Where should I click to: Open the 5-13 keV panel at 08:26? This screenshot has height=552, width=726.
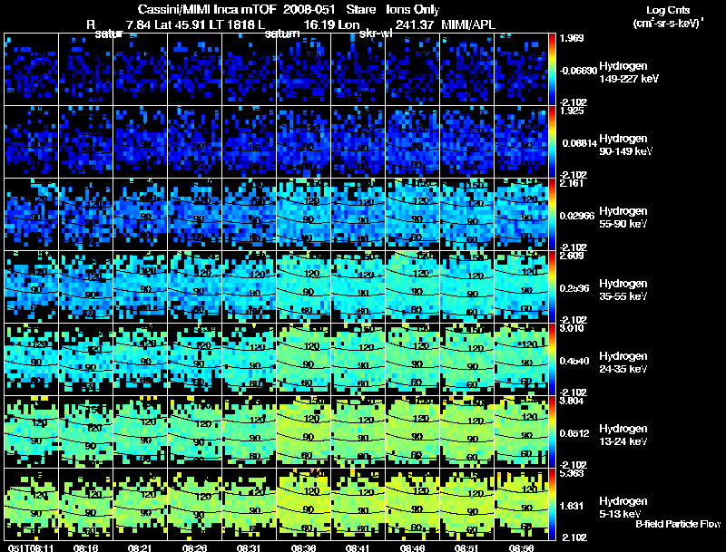pyautogui.click(x=195, y=504)
